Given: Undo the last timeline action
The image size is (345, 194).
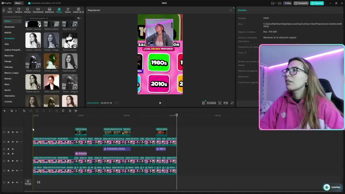Looking at the screenshot, I should (24, 111).
